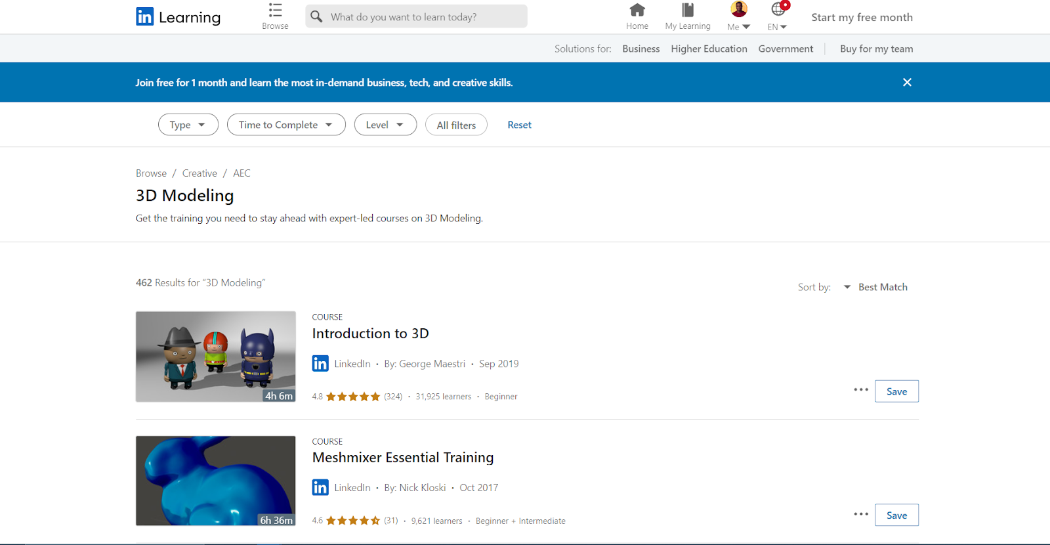Expand the Level filter dropdown
This screenshot has width=1050, height=545.
385,125
